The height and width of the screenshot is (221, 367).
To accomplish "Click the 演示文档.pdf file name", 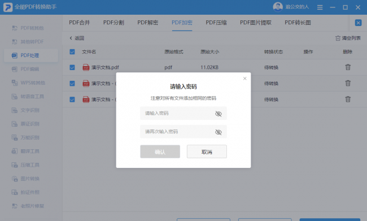I will pyautogui.click(x=105, y=67).
